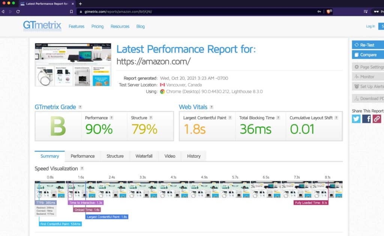Click the site lock icon in address bar
This screenshot has width=384, height=236.
(x=81, y=12)
